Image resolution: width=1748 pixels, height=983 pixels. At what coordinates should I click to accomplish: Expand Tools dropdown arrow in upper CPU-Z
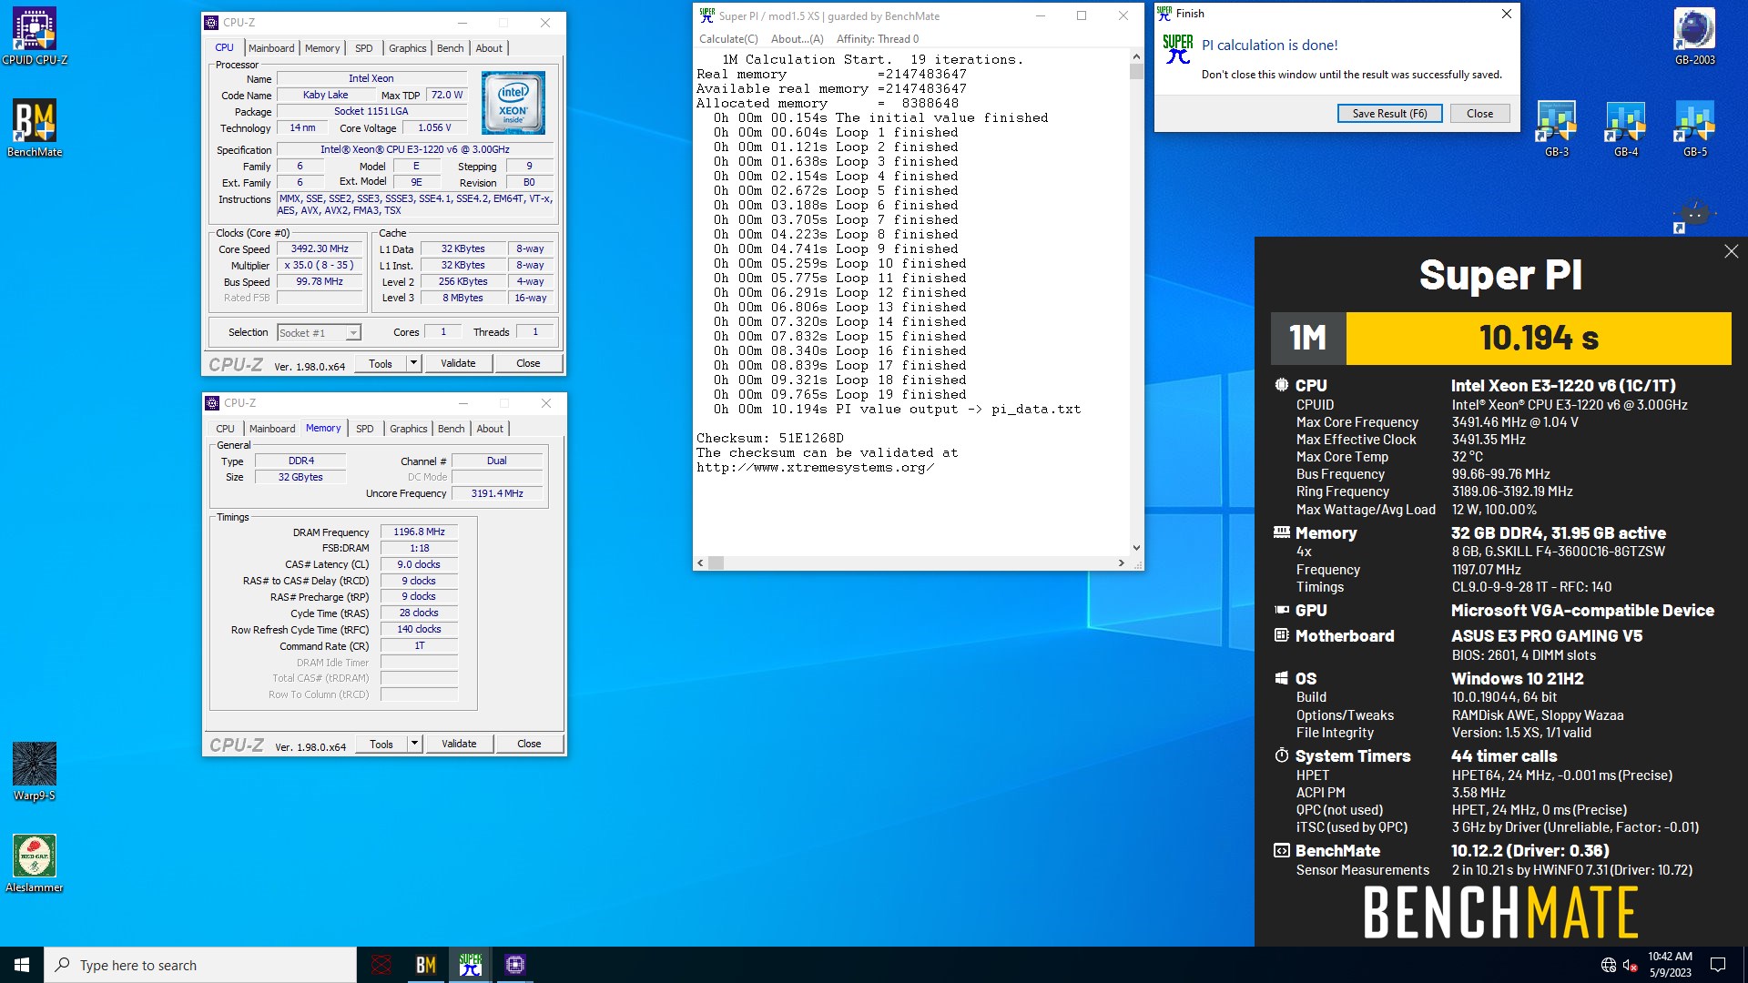pos(413,363)
